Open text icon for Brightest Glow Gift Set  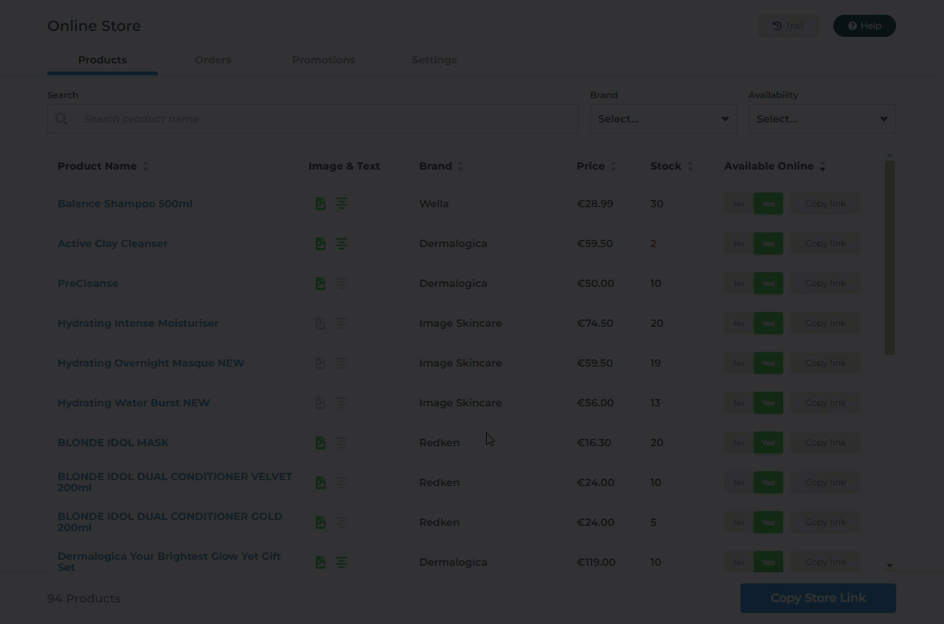[x=341, y=562]
